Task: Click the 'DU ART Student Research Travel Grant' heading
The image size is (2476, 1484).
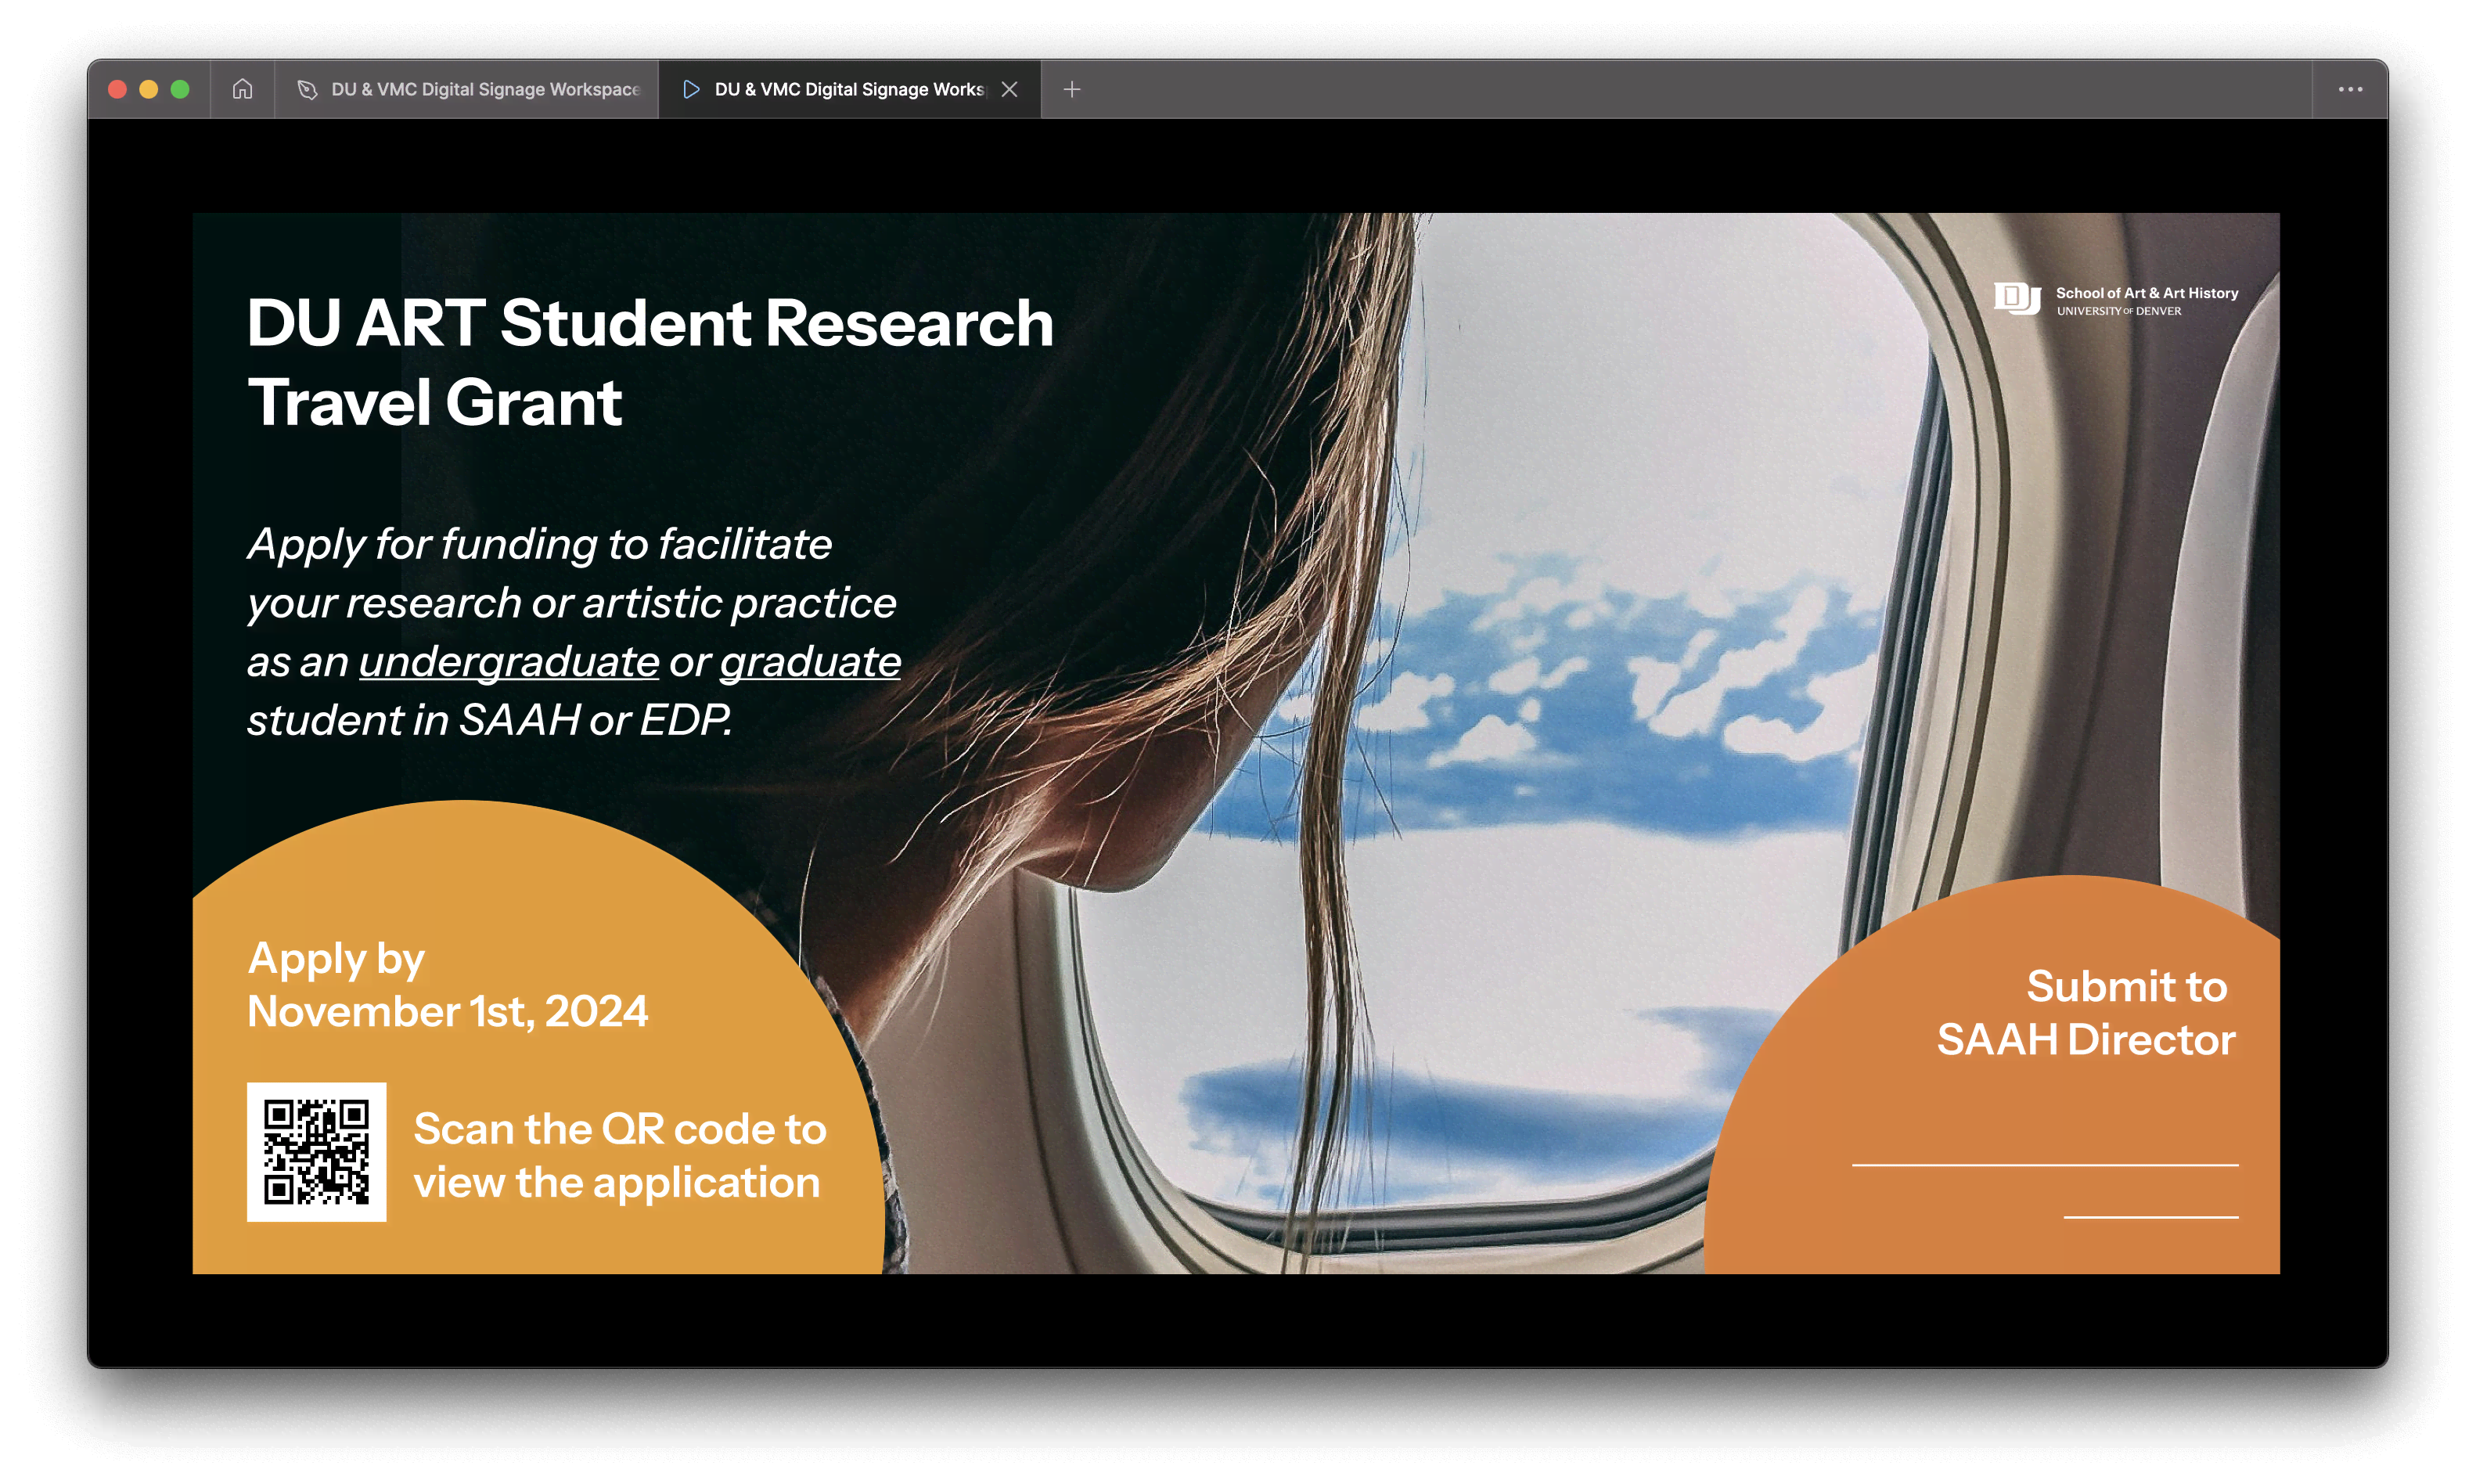Action: [x=650, y=361]
